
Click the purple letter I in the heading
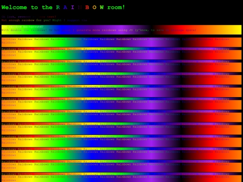click(x=72, y=7)
